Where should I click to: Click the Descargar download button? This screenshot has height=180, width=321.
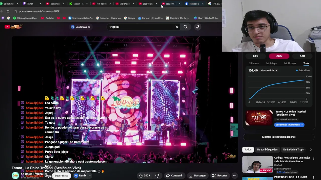point(198,175)
